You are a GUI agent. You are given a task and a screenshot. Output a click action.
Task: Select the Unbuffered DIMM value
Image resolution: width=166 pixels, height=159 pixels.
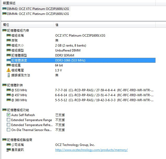68,50
